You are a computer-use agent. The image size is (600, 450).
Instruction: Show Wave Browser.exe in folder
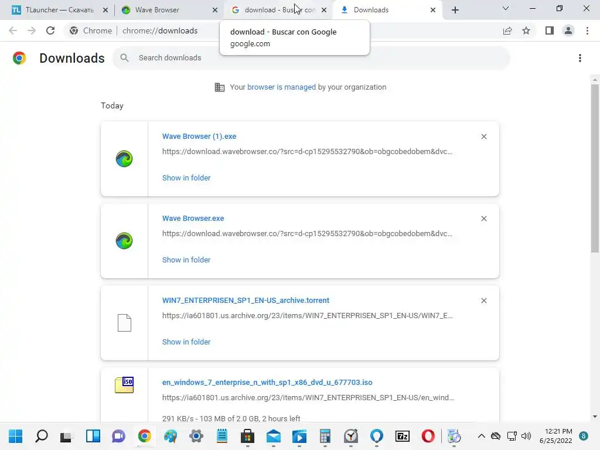pos(186,260)
